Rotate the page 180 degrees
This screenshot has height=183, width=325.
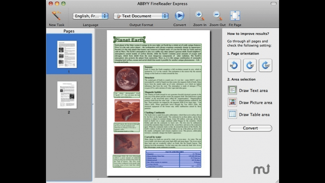coord(265,65)
